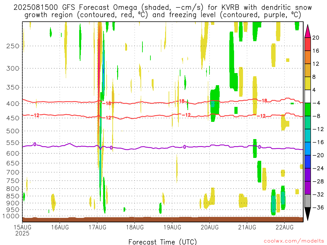Click the red -18 contour label near 17AUG
Image resolution: width=327 pixels, height=245 pixels.
coord(107,103)
